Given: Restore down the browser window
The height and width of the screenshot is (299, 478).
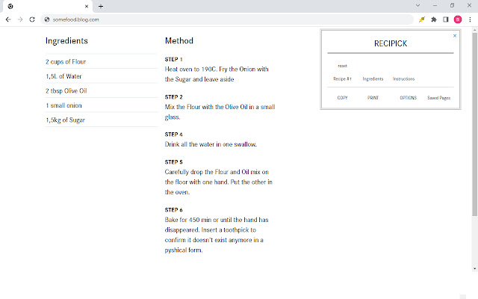Looking at the screenshot, I should pyautogui.click(x=452, y=5).
